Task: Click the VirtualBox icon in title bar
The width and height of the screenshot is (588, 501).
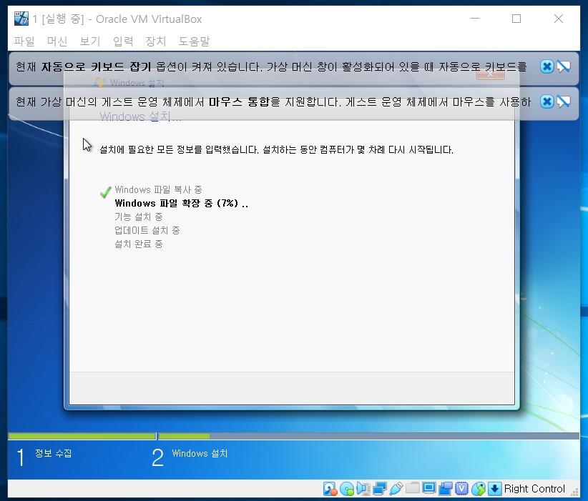Action: (21, 19)
